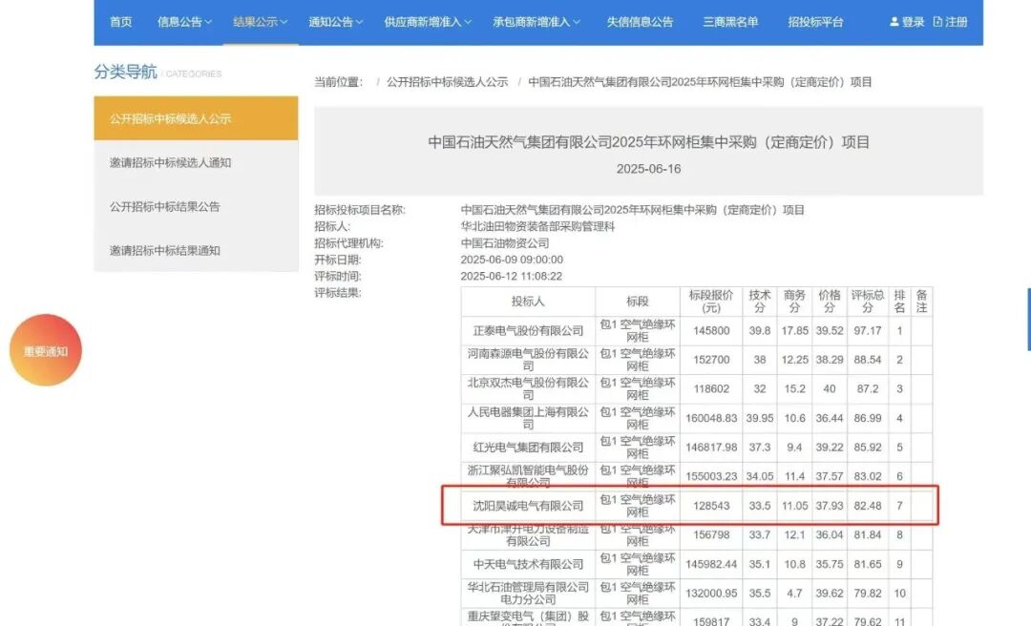Click the 价格分 column header

(x=830, y=302)
